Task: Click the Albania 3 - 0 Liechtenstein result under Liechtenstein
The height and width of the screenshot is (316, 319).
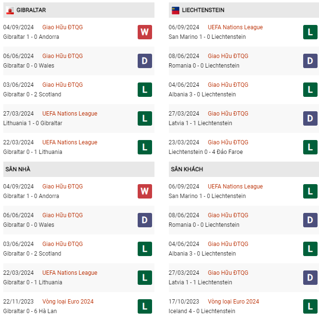Action: (x=202, y=94)
